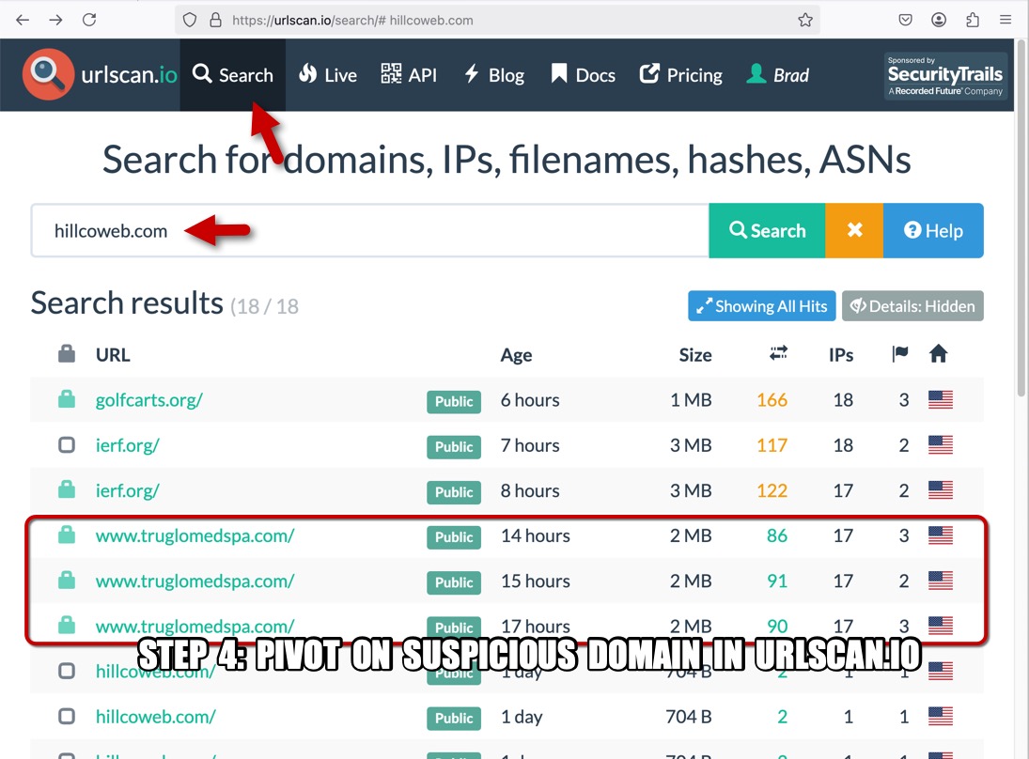The width and height of the screenshot is (1029, 759).
Task: Click the green lock in the ierf.org 8 hours row
Action: click(67, 489)
